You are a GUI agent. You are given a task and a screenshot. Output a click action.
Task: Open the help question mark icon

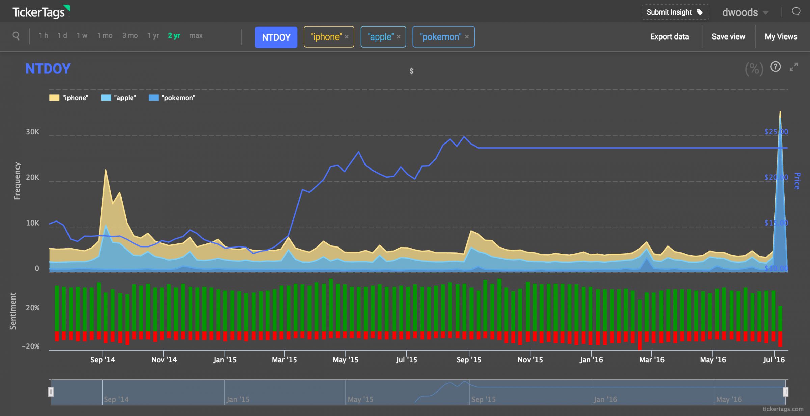[775, 67]
